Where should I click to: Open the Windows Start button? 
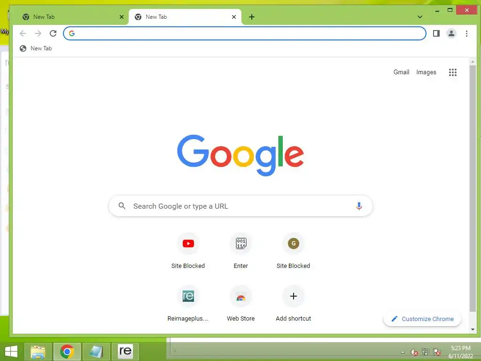[x=11, y=352]
